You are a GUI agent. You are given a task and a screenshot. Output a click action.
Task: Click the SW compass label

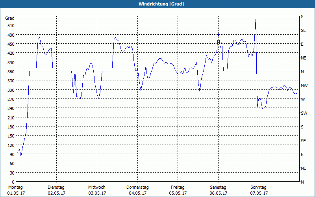click(304, 113)
